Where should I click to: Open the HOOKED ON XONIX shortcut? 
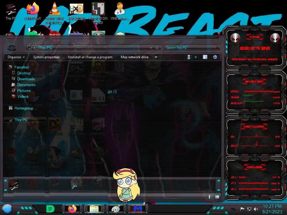click(x=98, y=13)
